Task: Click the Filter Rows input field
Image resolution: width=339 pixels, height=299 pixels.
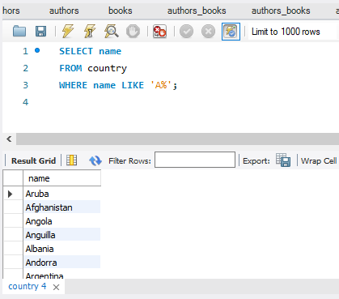Action: 195,160
